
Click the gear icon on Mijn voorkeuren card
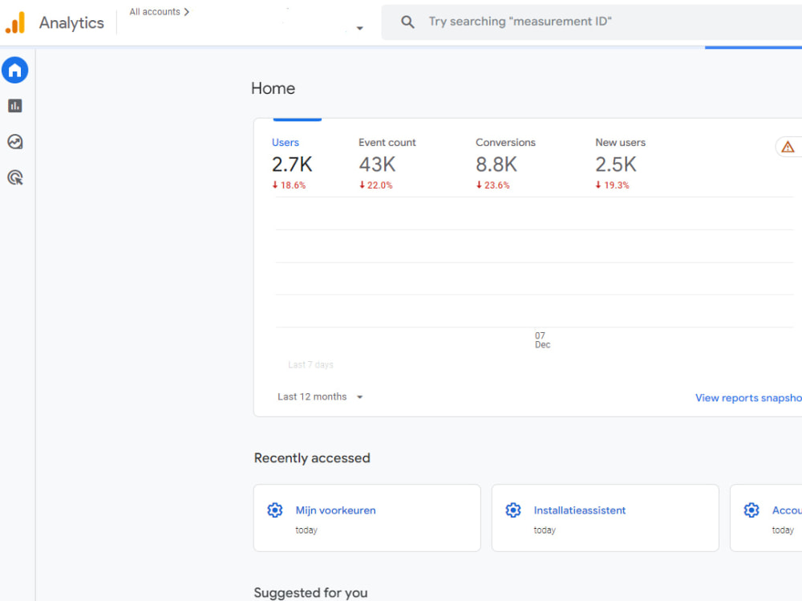275,510
